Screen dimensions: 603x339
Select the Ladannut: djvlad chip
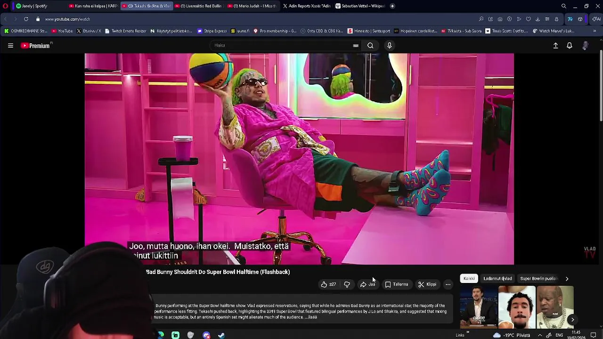(x=497, y=279)
